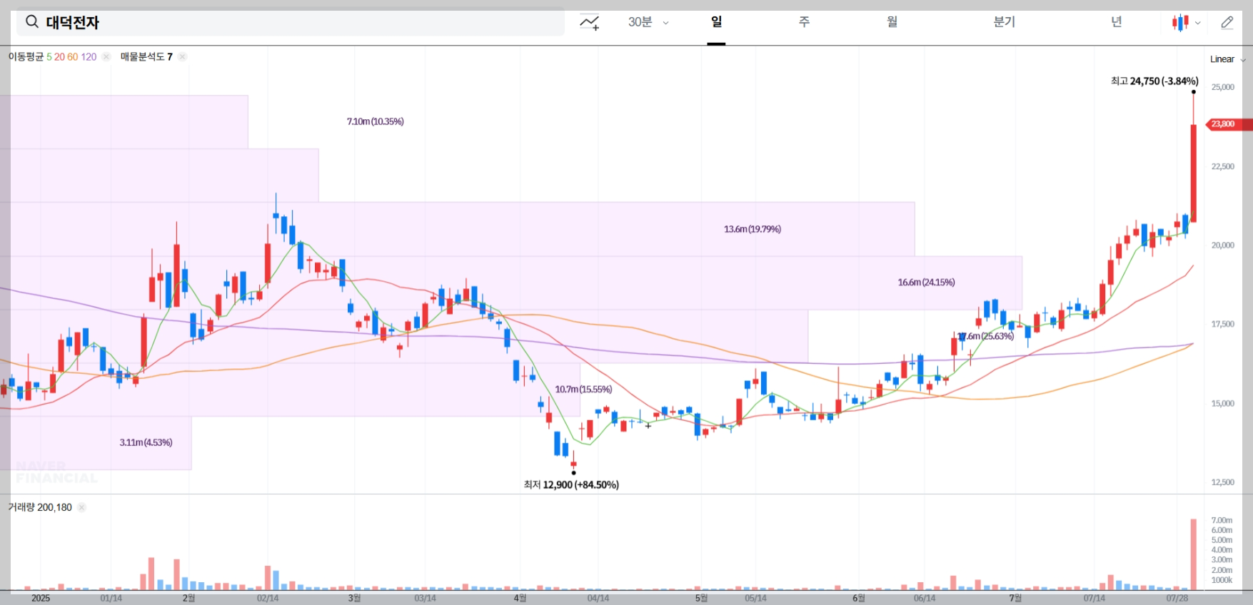Select the 일 daily tab
The image size is (1253, 605).
click(x=716, y=22)
